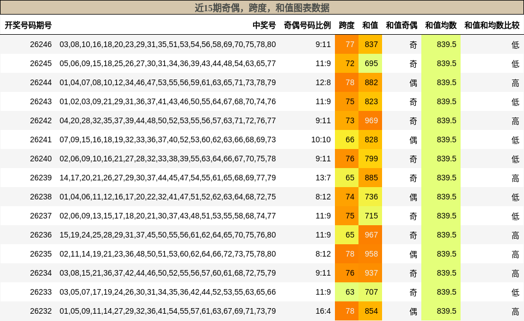Click the 和值 cell 707
The image size is (524, 321).
[x=370, y=292]
